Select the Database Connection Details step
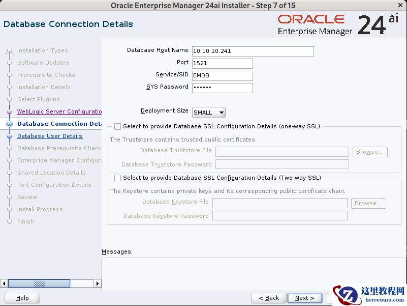Screen dimensions: 407x306 tap(59, 124)
